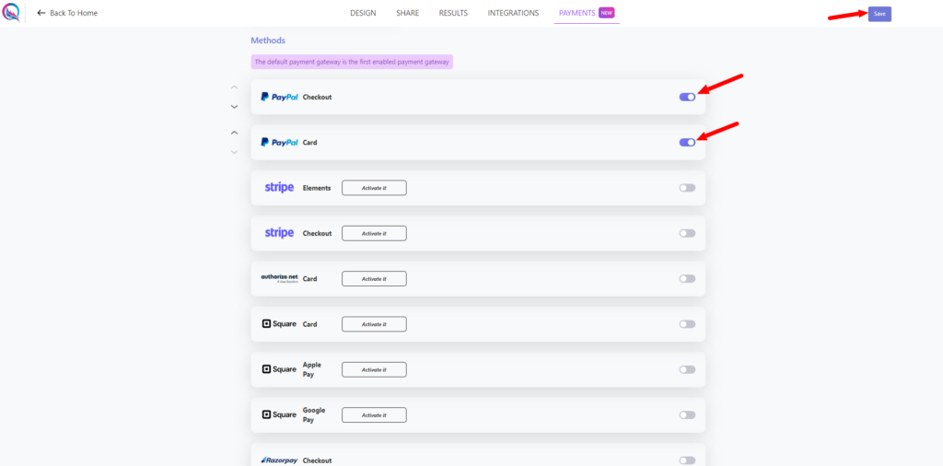This screenshot has width=943, height=466.
Task: Click the Checkout label in Razorpay row
Action: coord(317,460)
